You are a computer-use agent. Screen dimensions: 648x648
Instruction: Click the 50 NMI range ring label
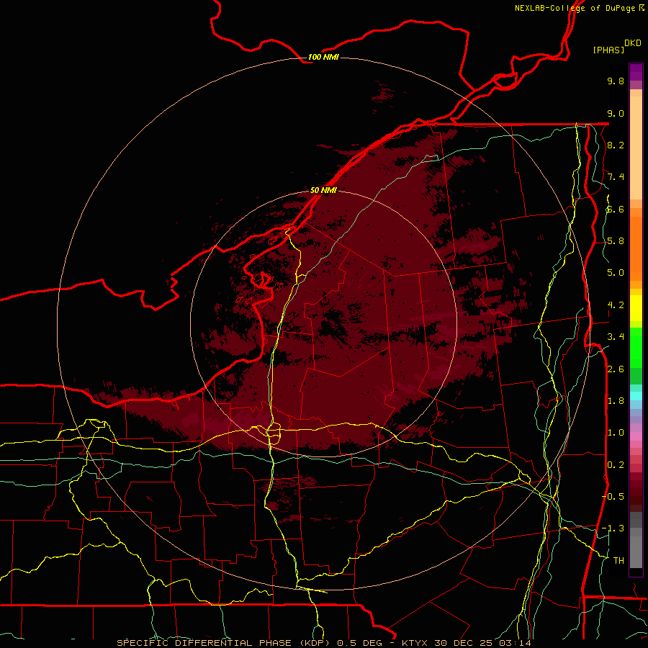323,190
